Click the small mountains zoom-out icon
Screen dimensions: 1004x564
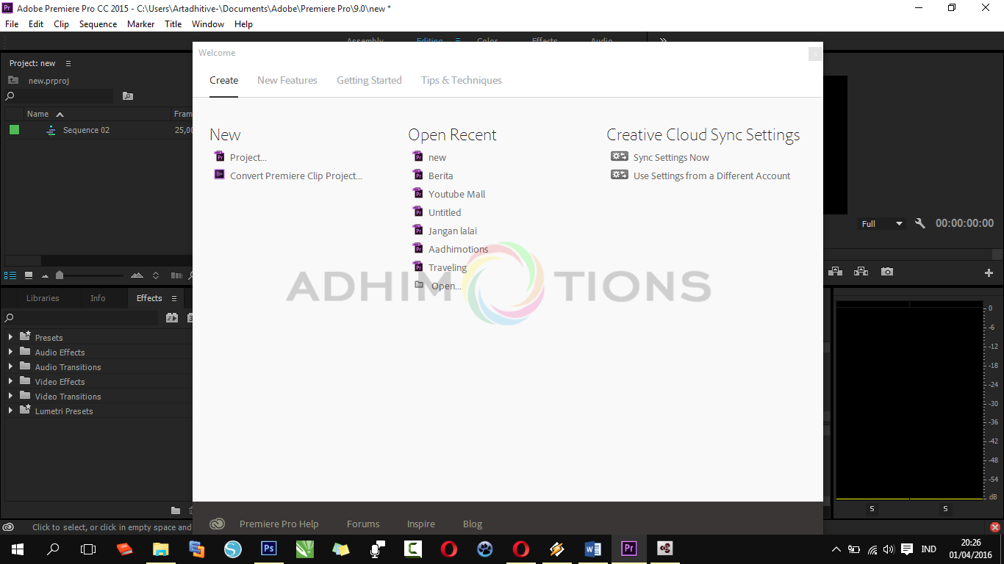pyautogui.click(x=45, y=276)
